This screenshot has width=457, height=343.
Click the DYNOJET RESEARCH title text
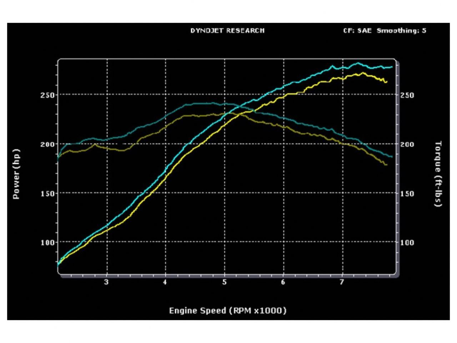(x=227, y=31)
